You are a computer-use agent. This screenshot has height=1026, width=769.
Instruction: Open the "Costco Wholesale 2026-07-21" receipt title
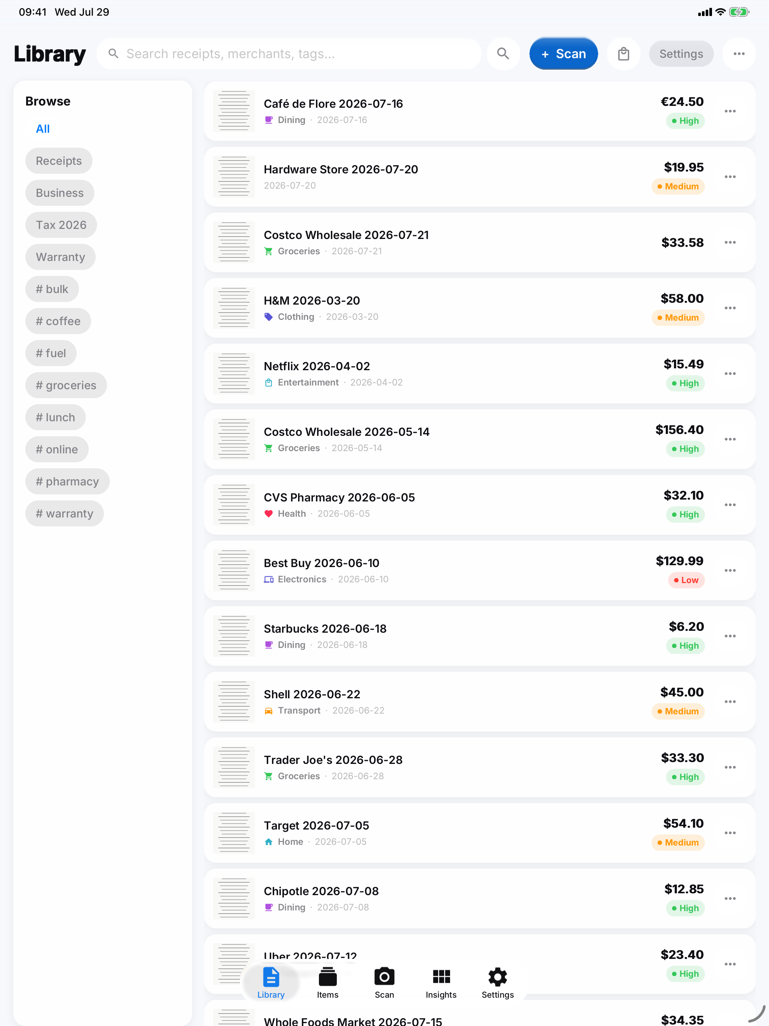346,235
